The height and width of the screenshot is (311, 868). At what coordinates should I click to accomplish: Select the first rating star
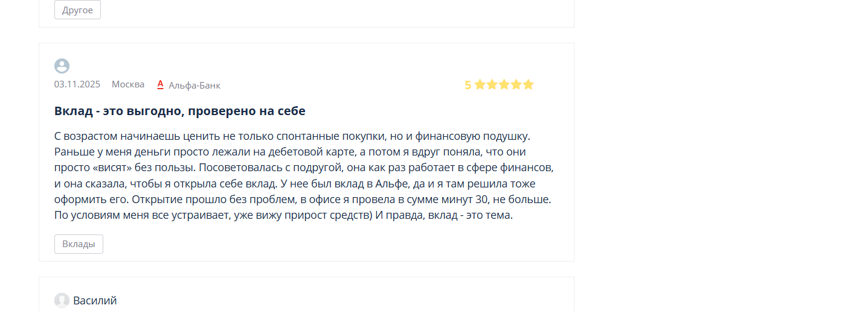[x=480, y=84]
